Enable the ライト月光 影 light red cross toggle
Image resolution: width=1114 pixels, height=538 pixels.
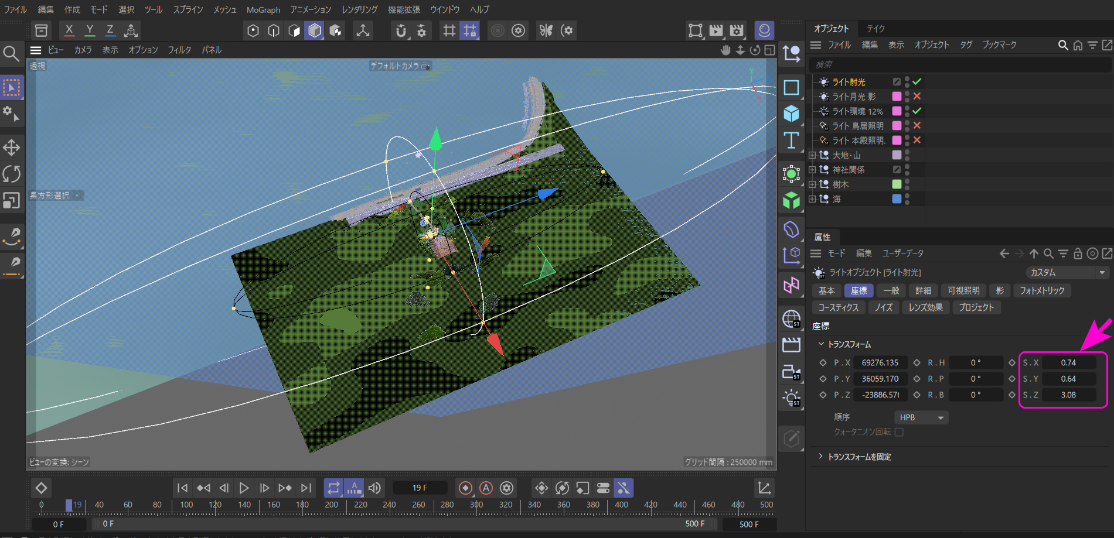[x=917, y=96]
